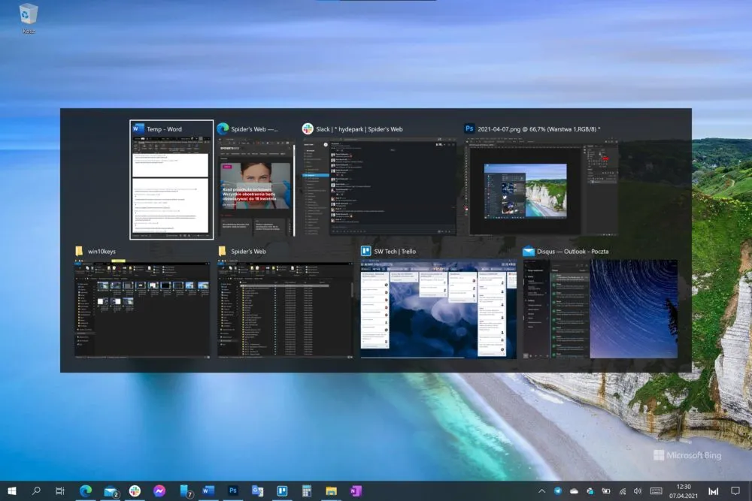Viewport: 752px width, 501px height.
Task: Open the Action Center notifications icon
Action: point(735,491)
